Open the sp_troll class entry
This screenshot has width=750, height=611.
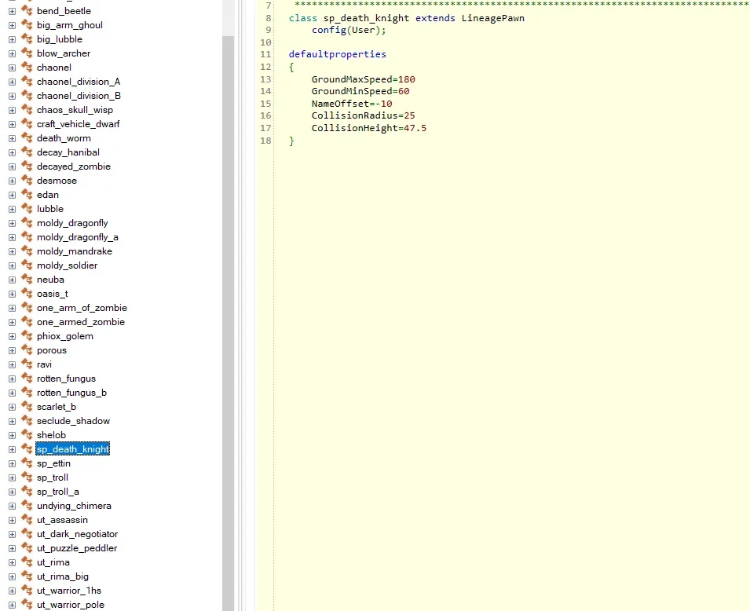(53, 477)
